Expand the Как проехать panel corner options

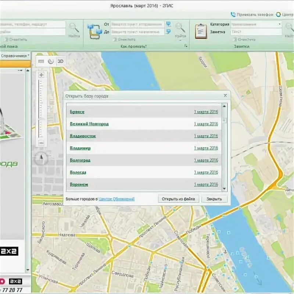click(186, 46)
